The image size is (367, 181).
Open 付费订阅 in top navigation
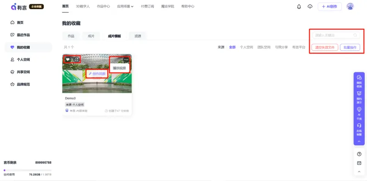tap(147, 6)
